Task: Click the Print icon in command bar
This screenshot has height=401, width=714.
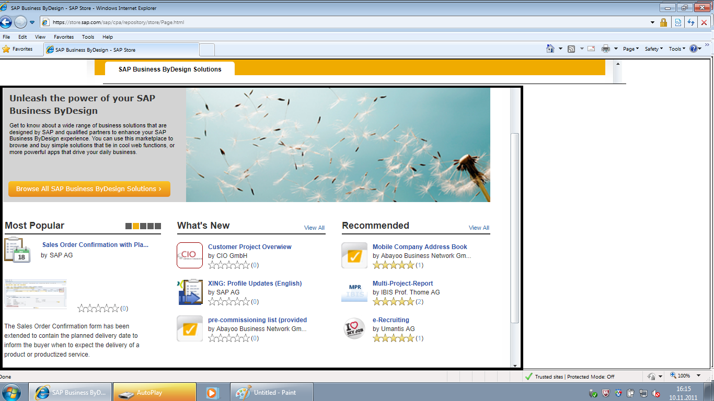Action: (x=606, y=49)
